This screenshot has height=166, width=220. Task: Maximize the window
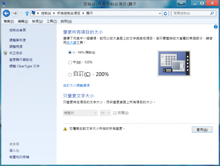(x=202, y=3)
